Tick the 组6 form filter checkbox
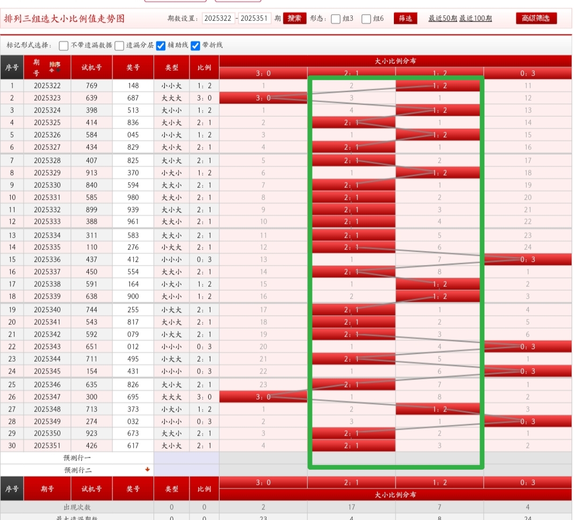Viewport: 578px width, 520px height. pos(367,19)
